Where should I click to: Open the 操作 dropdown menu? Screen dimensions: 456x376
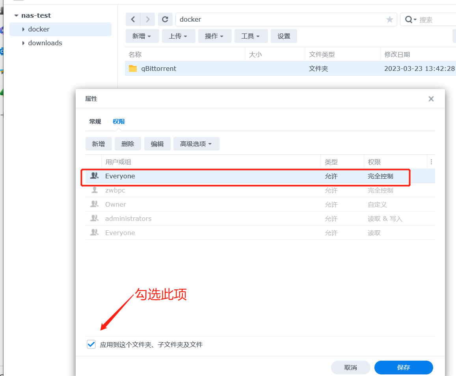pyautogui.click(x=214, y=36)
